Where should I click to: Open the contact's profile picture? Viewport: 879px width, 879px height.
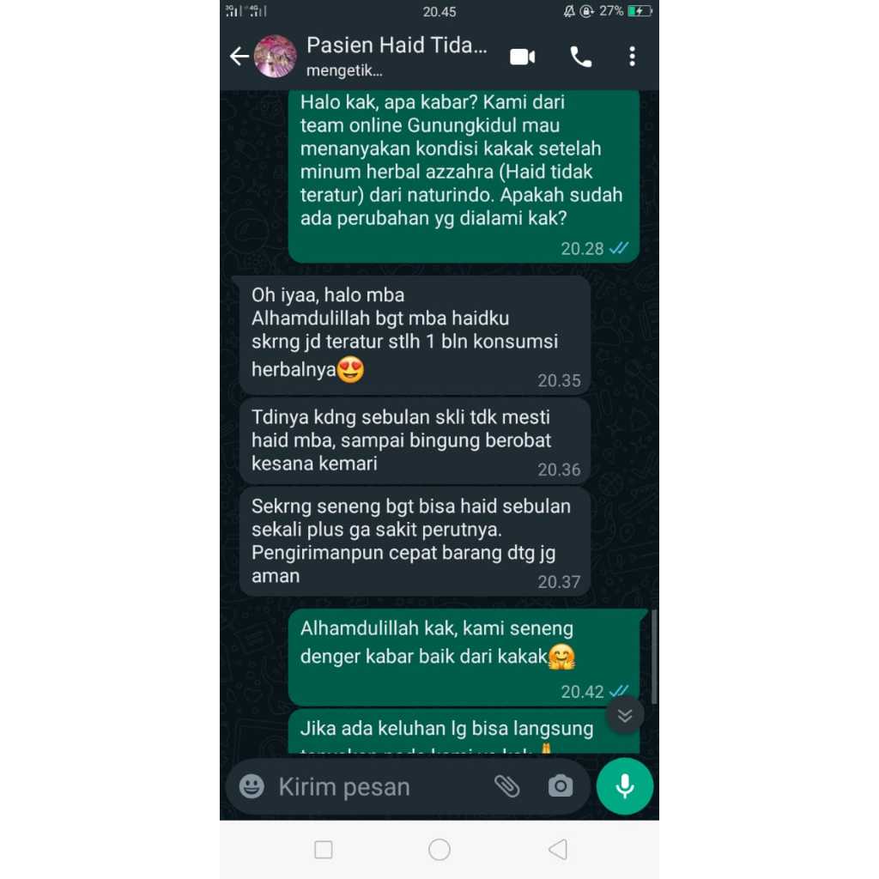click(276, 56)
